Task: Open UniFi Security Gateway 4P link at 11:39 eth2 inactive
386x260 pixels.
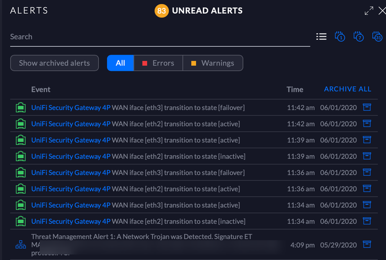Action: 71,156
